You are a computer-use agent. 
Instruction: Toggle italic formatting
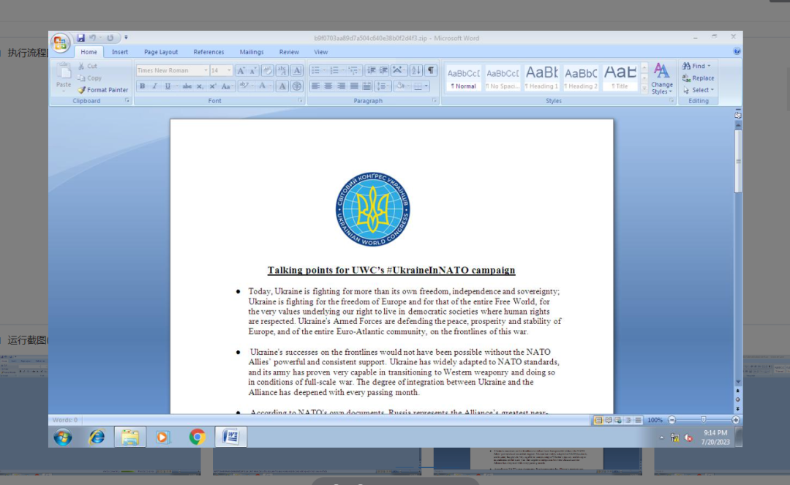point(154,86)
